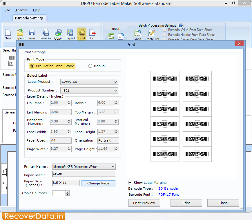
Task: Increase Top Margin spinner
Action: pos(116,111)
